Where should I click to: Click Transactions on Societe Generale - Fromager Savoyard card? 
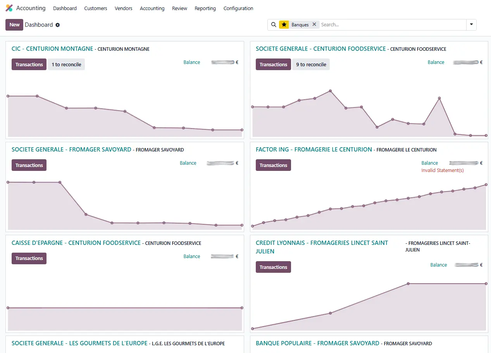tap(29, 165)
